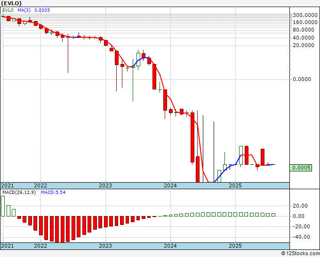Screen dimensions: 320x257
Task: Click the 2023 label on price chart axis
Action: [x=105, y=185]
